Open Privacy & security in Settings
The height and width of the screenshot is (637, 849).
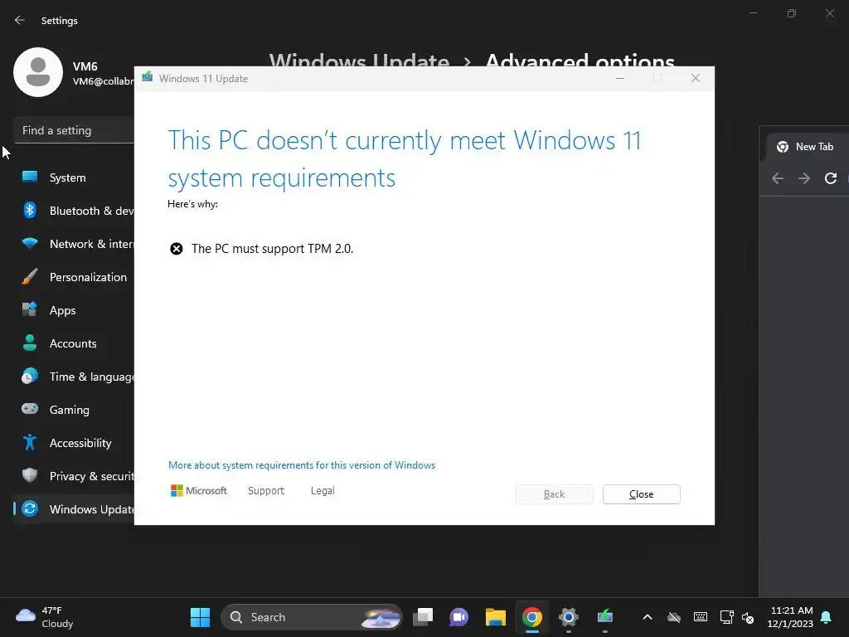click(74, 476)
